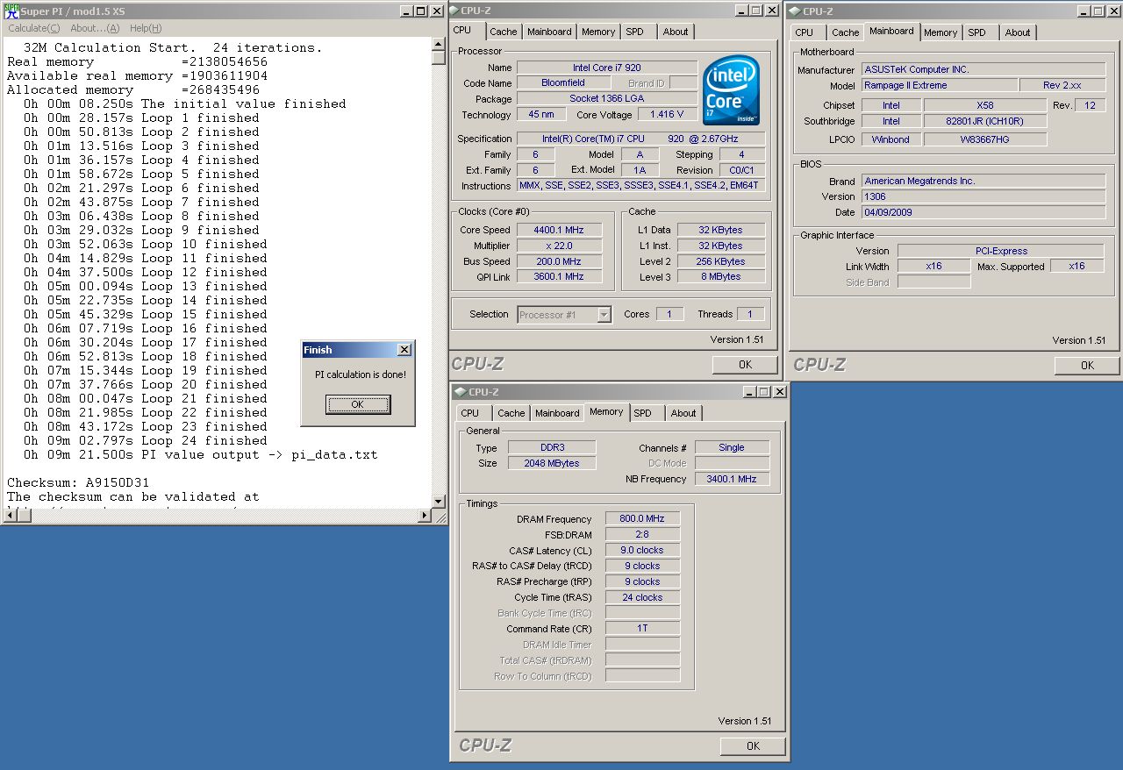Click the Core Voltage 1.416 V field
The image size is (1123, 770).
(x=667, y=115)
